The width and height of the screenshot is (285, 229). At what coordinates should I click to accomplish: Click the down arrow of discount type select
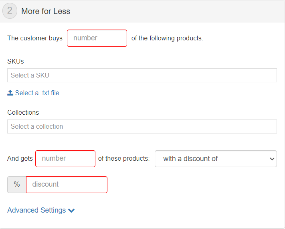pyautogui.click(x=272, y=159)
